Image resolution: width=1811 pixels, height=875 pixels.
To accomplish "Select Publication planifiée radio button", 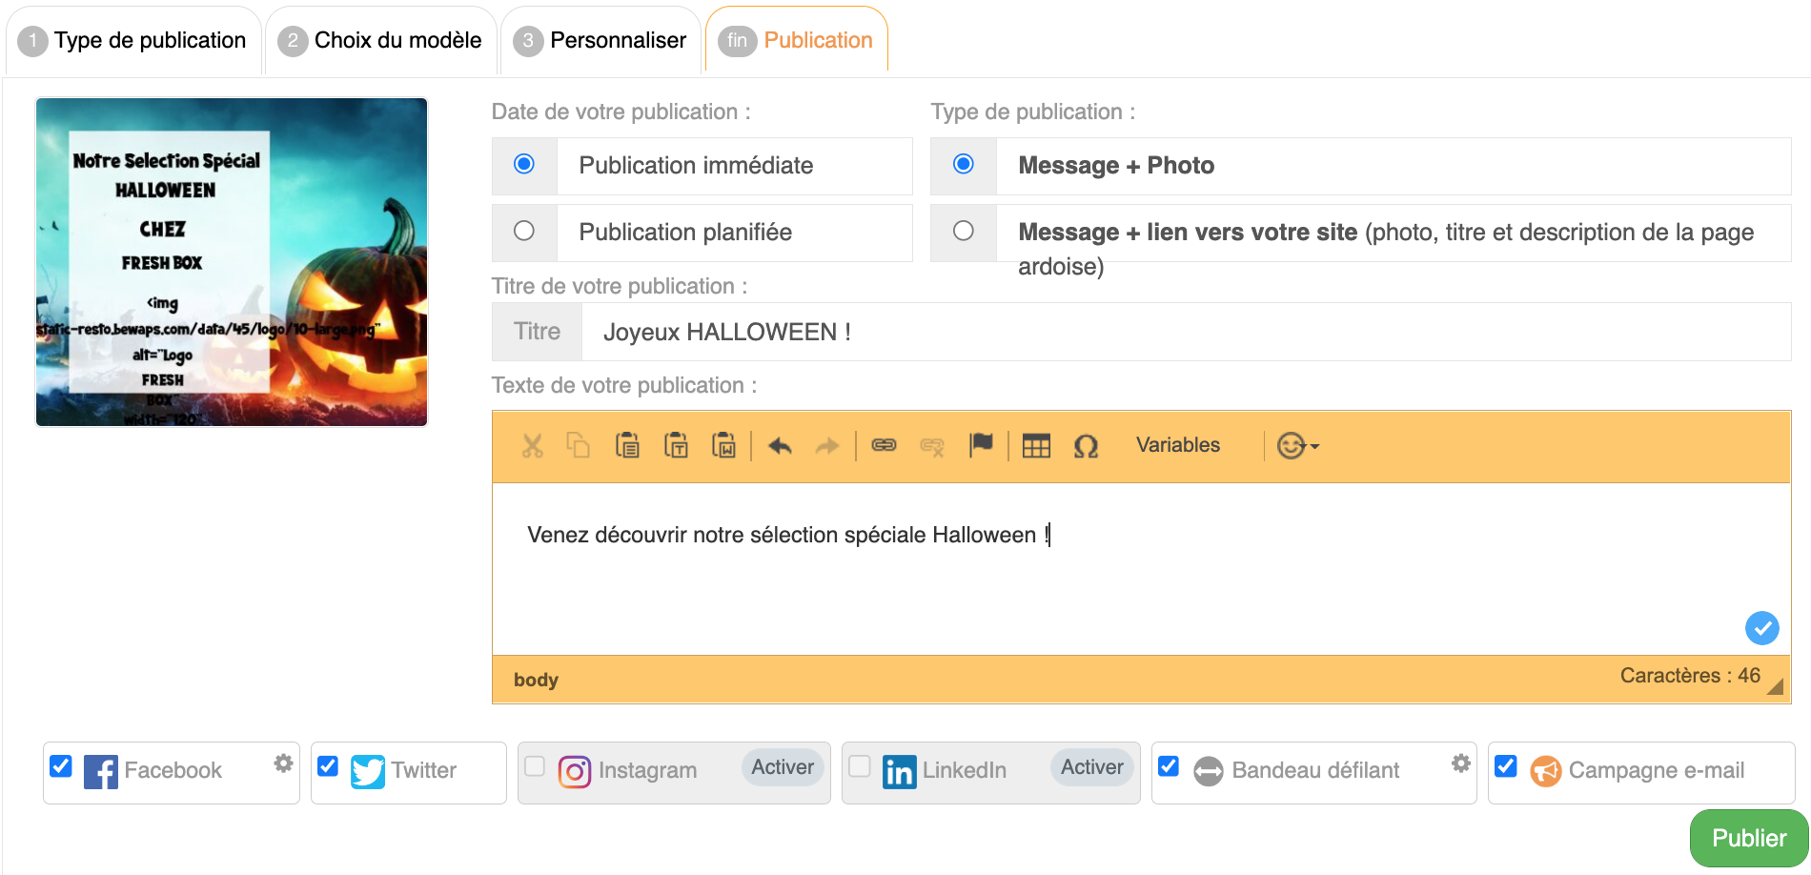I will pyautogui.click(x=524, y=232).
